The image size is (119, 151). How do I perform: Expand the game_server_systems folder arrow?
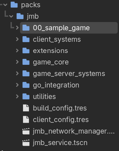point(17,73)
